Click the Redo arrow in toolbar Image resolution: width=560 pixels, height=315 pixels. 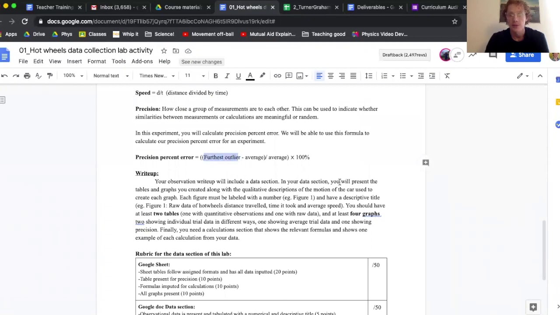click(x=16, y=76)
